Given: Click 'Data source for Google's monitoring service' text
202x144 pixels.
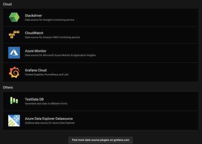Looking at the screenshot, I should (49, 20).
